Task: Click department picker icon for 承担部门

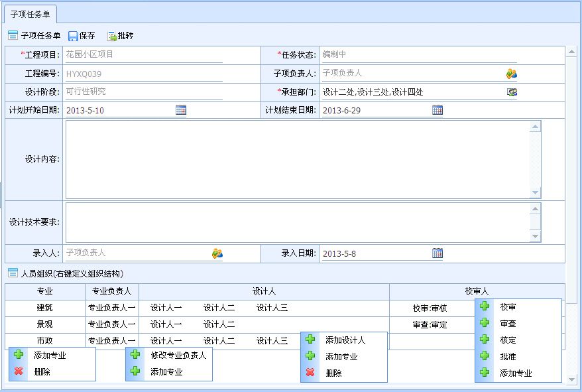Action: tap(512, 92)
